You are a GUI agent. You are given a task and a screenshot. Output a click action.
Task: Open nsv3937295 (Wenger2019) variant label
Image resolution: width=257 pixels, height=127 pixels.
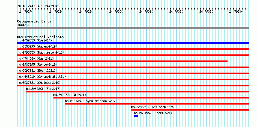37,65
